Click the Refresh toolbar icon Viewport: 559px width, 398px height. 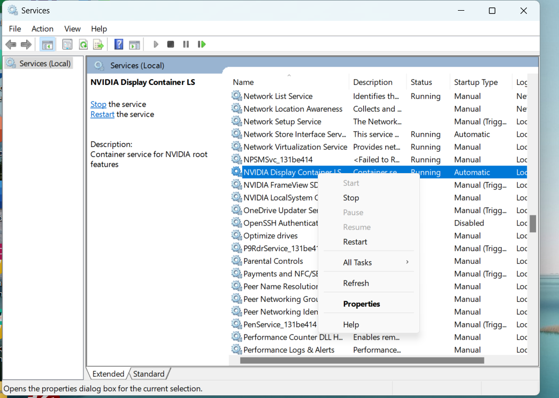click(x=83, y=44)
